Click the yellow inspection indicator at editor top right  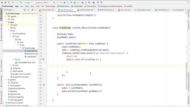click(x=186, y=13)
